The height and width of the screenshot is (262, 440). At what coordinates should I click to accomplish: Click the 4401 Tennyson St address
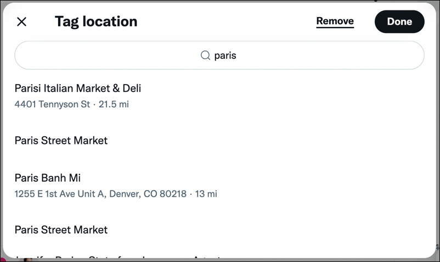(52, 104)
